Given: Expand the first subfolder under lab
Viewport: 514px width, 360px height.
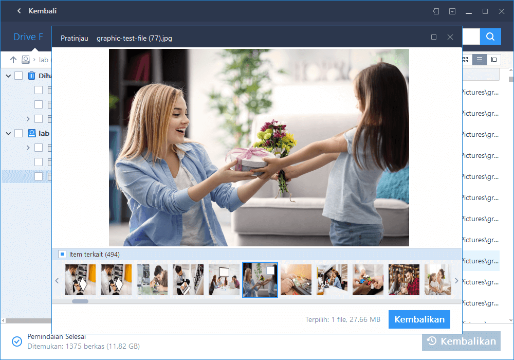Looking at the screenshot, I should pos(28,148).
